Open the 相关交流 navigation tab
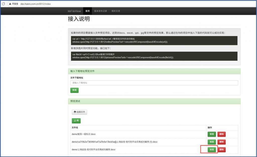 (x=116, y=11)
